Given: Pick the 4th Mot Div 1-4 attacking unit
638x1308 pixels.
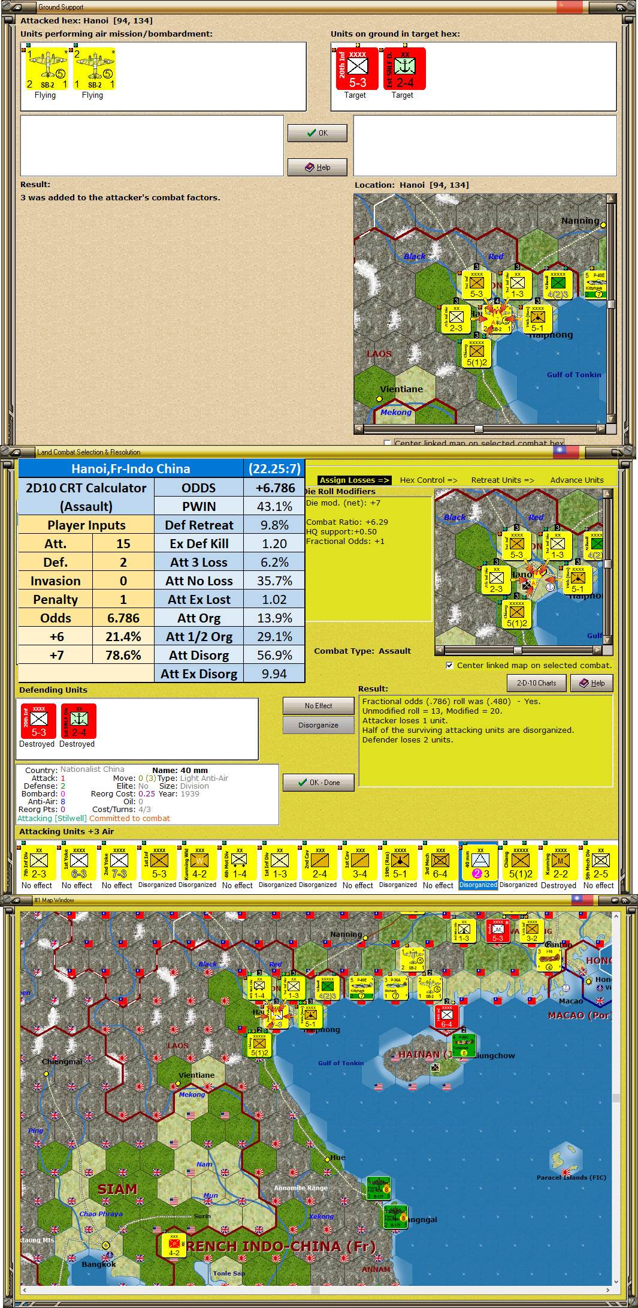Looking at the screenshot, I should [x=239, y=863].
